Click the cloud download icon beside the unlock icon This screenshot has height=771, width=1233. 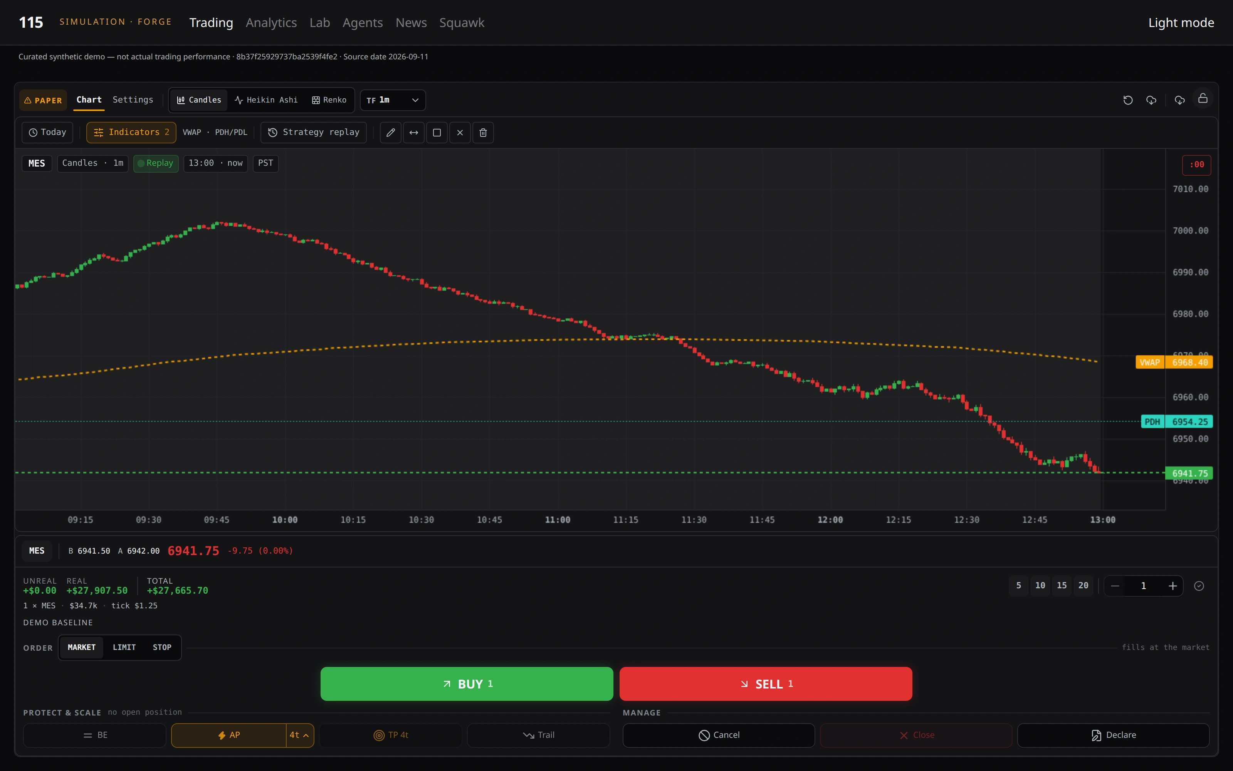coord(1179,100)
